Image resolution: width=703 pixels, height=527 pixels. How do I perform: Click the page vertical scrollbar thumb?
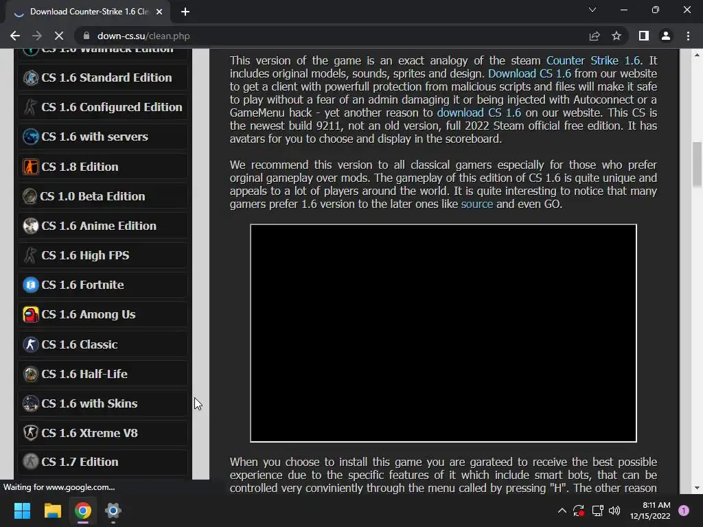(x=698, y=165)
